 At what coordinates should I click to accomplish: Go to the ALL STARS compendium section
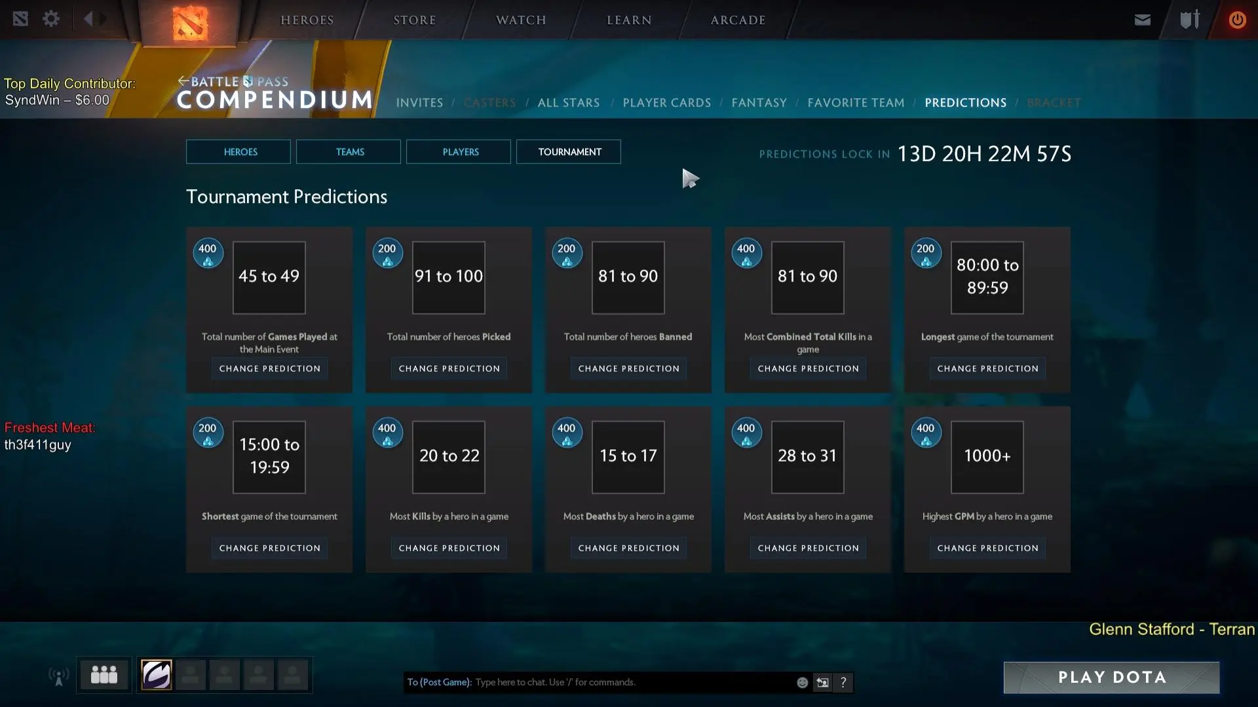tap(569, 103)
